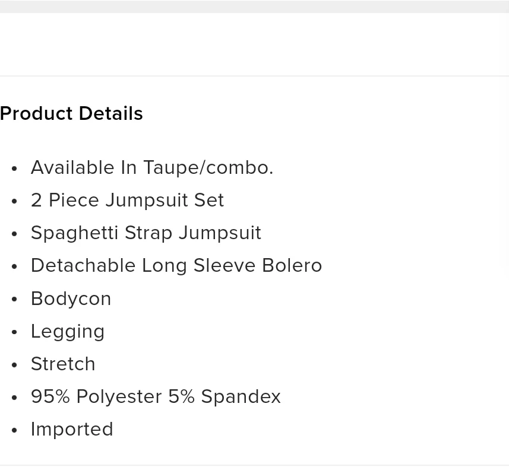This screenshot has height=467, width=509.
Task: Click the bullet dot beside 'Detachable Long Sleeve Bolero'
Action: point(14,266)
